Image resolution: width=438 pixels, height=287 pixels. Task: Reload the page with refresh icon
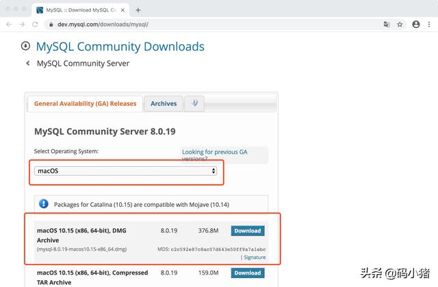point(35,25)
